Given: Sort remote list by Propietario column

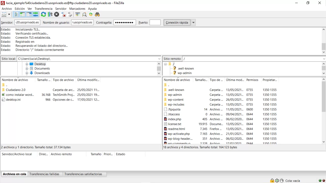Looking at the screenshot, I should pos(270,80).
